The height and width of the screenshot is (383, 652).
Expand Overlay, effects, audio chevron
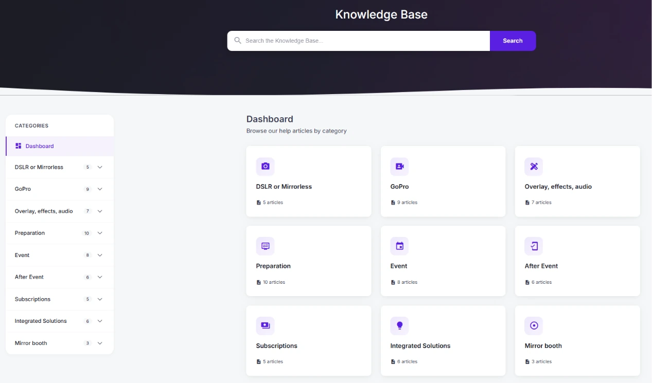(x=100, y=211)
